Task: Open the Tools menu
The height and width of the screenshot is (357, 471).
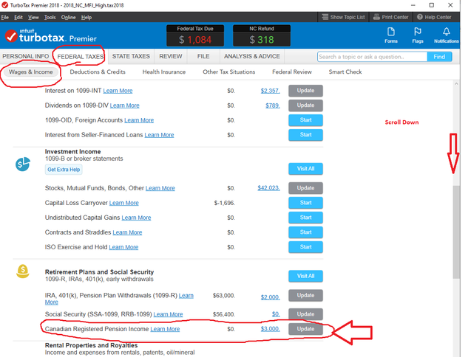Action: click(50, 18)
